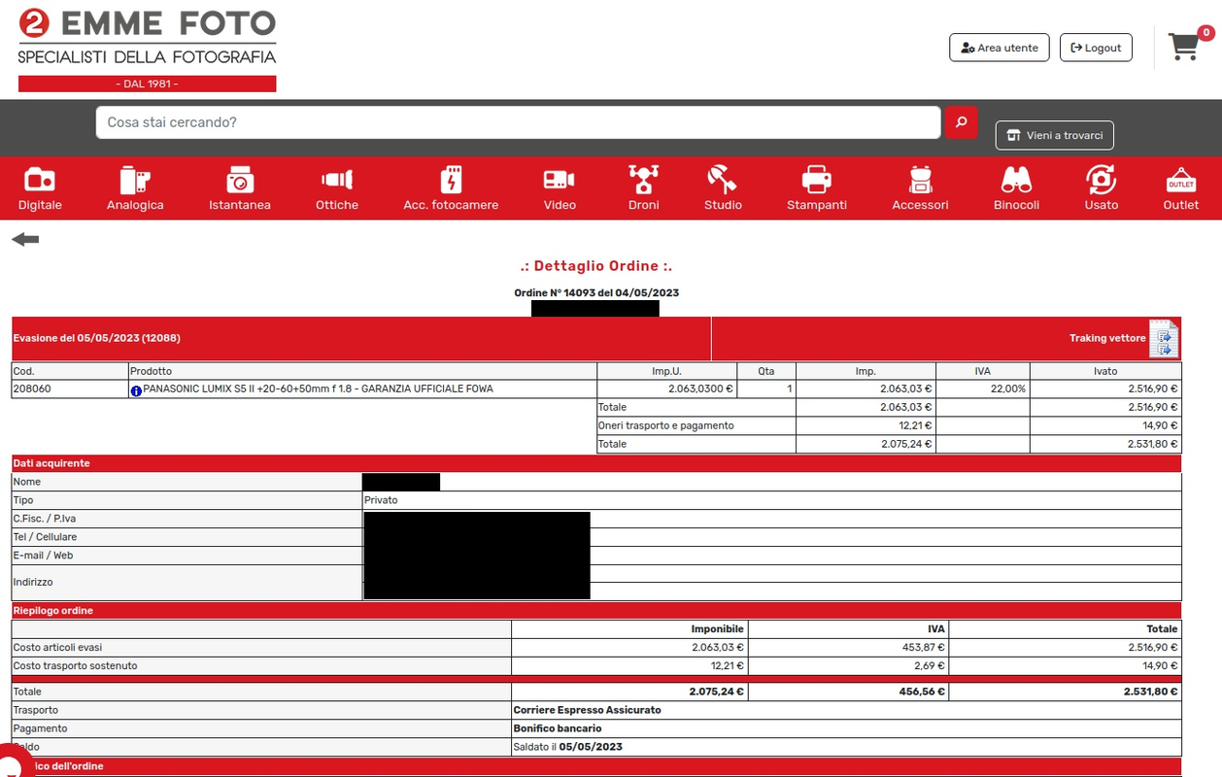Screen dimensions: 1222x777
Task: Open the Stampanti printers category
Action: point(817,188)
